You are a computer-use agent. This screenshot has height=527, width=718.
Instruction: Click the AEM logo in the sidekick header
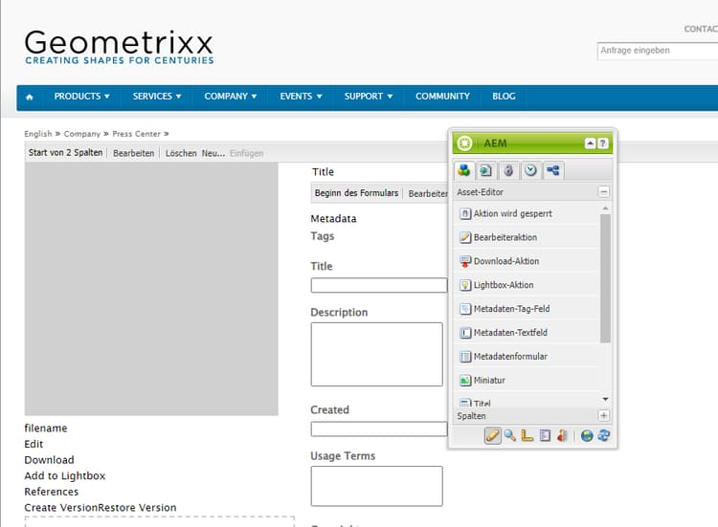(x=464, y=143)
